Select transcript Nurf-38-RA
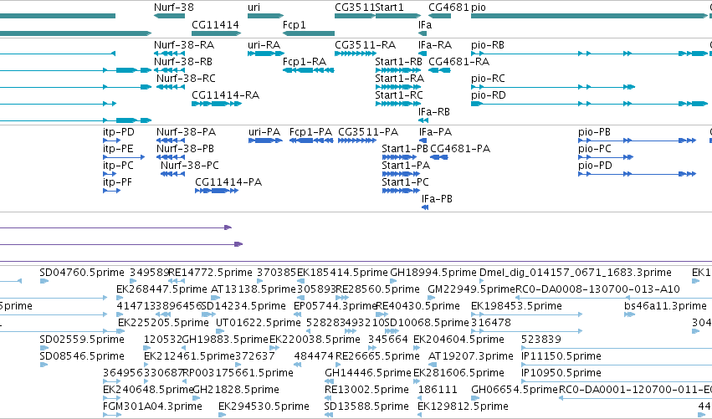The image size is (712, 419). [184, 45]
